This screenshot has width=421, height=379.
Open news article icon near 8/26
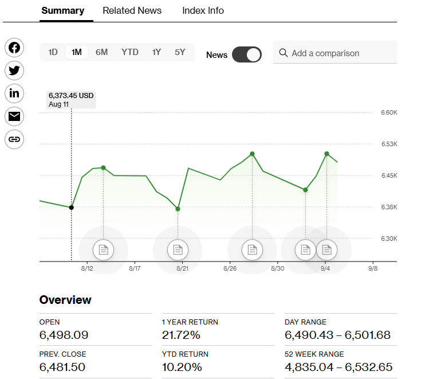pyautogui.click(x=251, y=249)
